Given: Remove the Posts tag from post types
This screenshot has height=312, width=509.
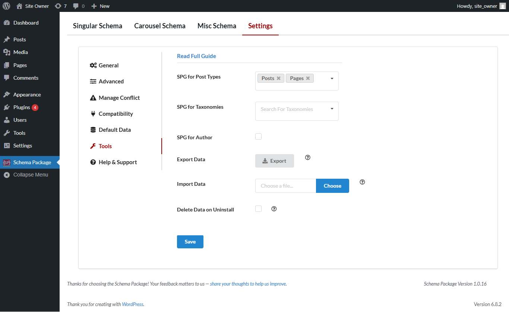Looking at the screenshot, I should coord(278,78).
